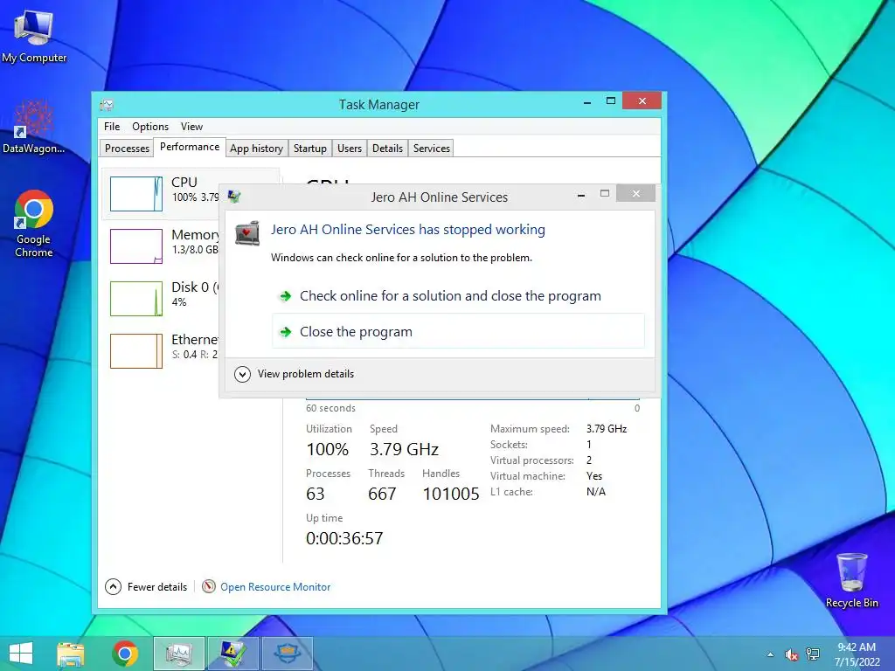This screenshot has width=895, height=671.
Task: Open File Explorer from the taskbar
Action: 71,654
